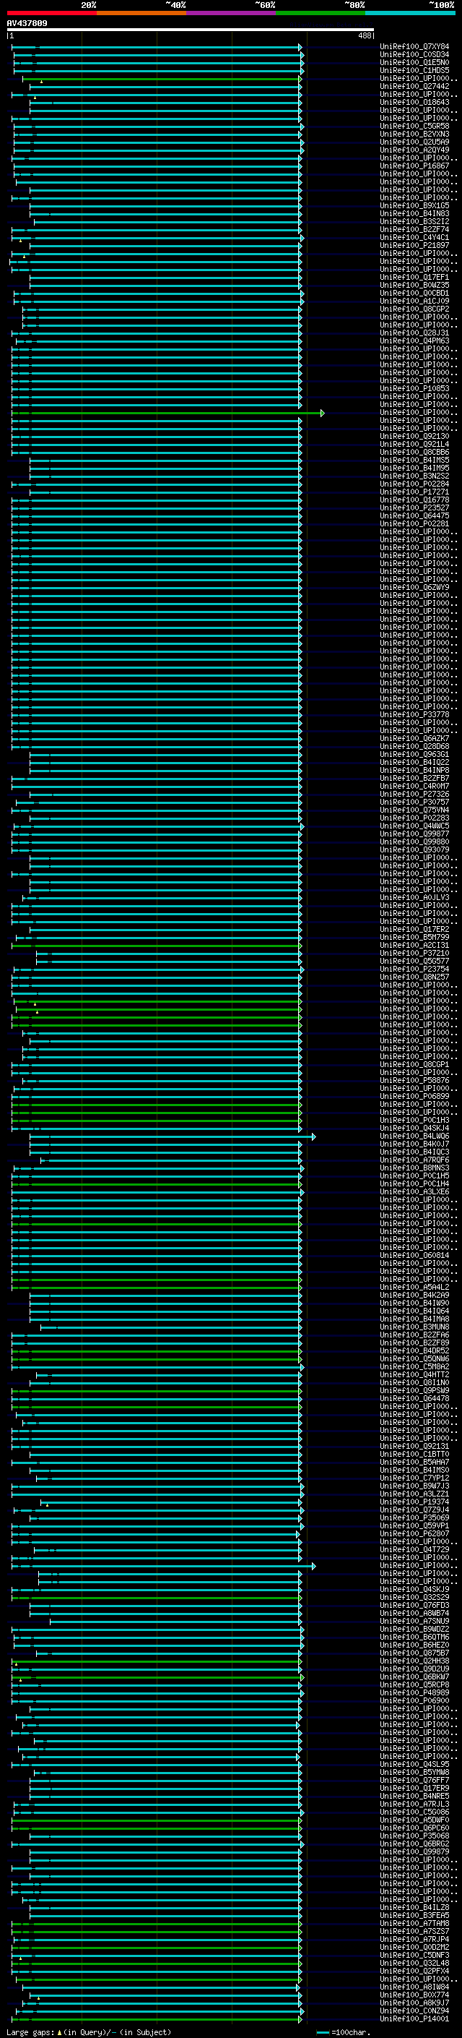462x2038 pixels.
Task: Click the '=100char.' scale legend text
Action: (351, 2032)
